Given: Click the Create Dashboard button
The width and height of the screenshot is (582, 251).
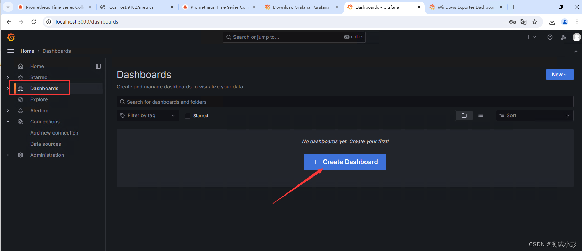Looking at the screenshot, I should tap(345, 162).
